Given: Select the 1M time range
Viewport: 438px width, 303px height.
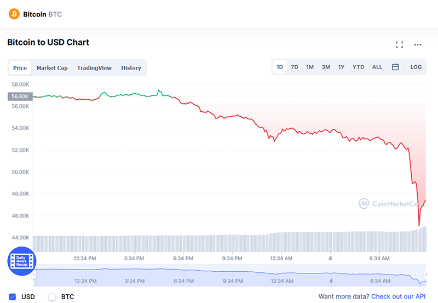Looking at the screenshot, I should coord(310,67).
